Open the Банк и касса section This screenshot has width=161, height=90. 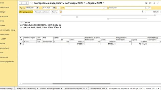coord(4,16)
